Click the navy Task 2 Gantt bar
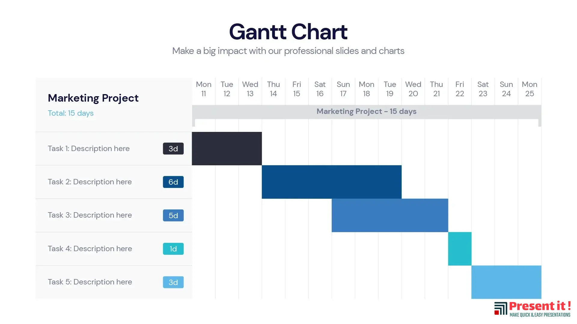Image resolution: width=577 pixels, height=324 pixels. pos(332,182)
